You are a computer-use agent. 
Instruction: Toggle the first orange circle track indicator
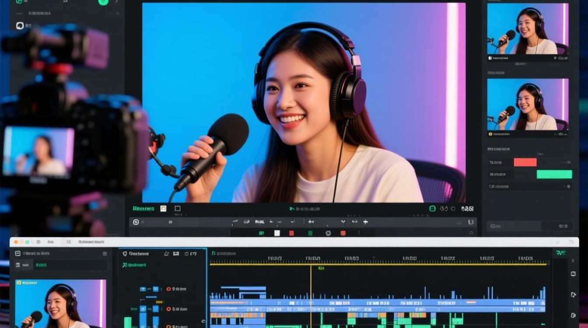(x=168, y=289)
